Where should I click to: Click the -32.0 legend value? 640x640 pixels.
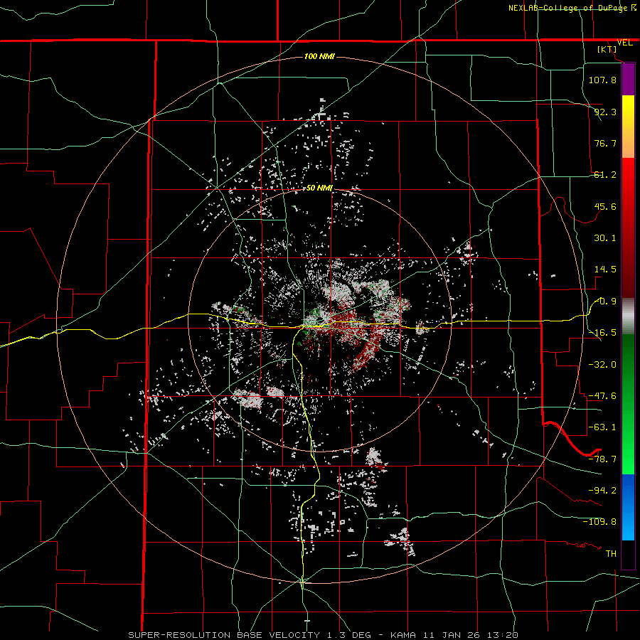(x=602, y=364)
